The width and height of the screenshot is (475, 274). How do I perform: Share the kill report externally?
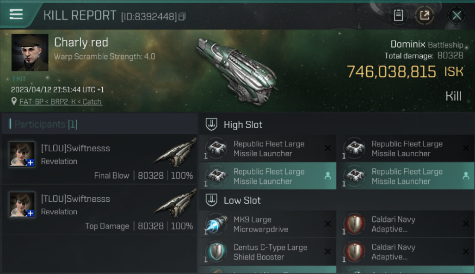tap(424, 15)
